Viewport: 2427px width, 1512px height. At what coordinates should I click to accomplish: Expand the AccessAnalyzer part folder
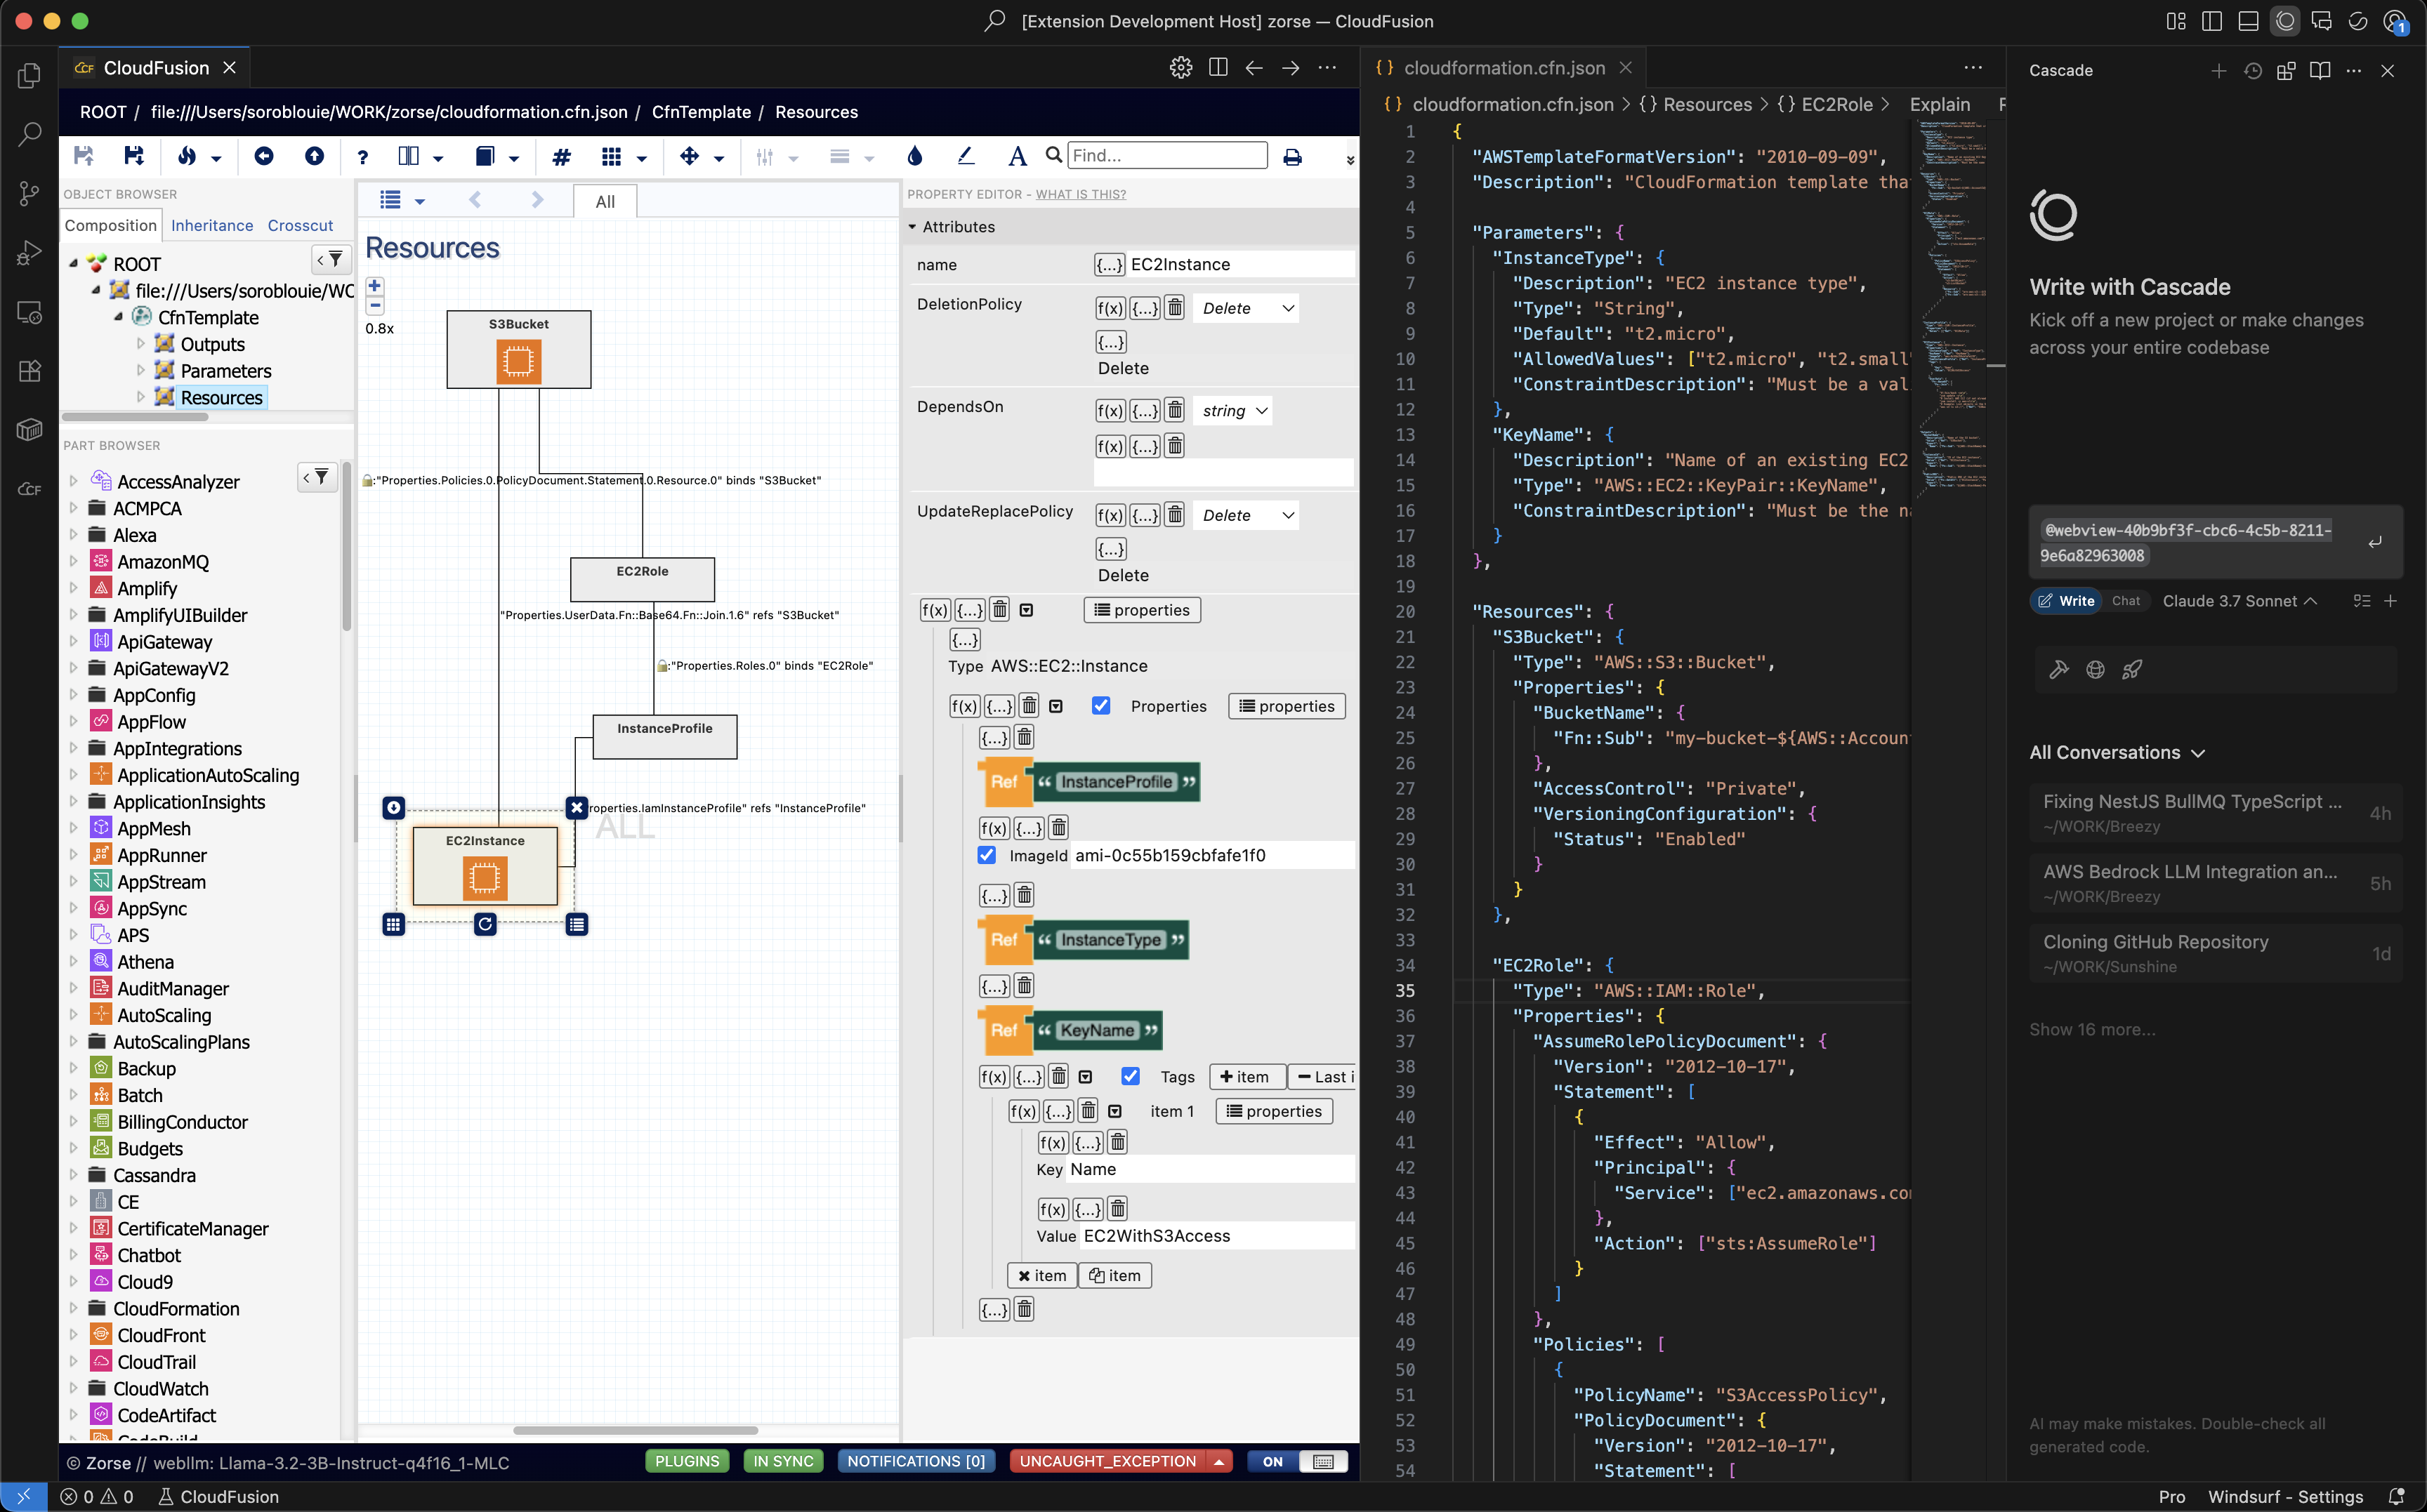(x=73, y=481)
